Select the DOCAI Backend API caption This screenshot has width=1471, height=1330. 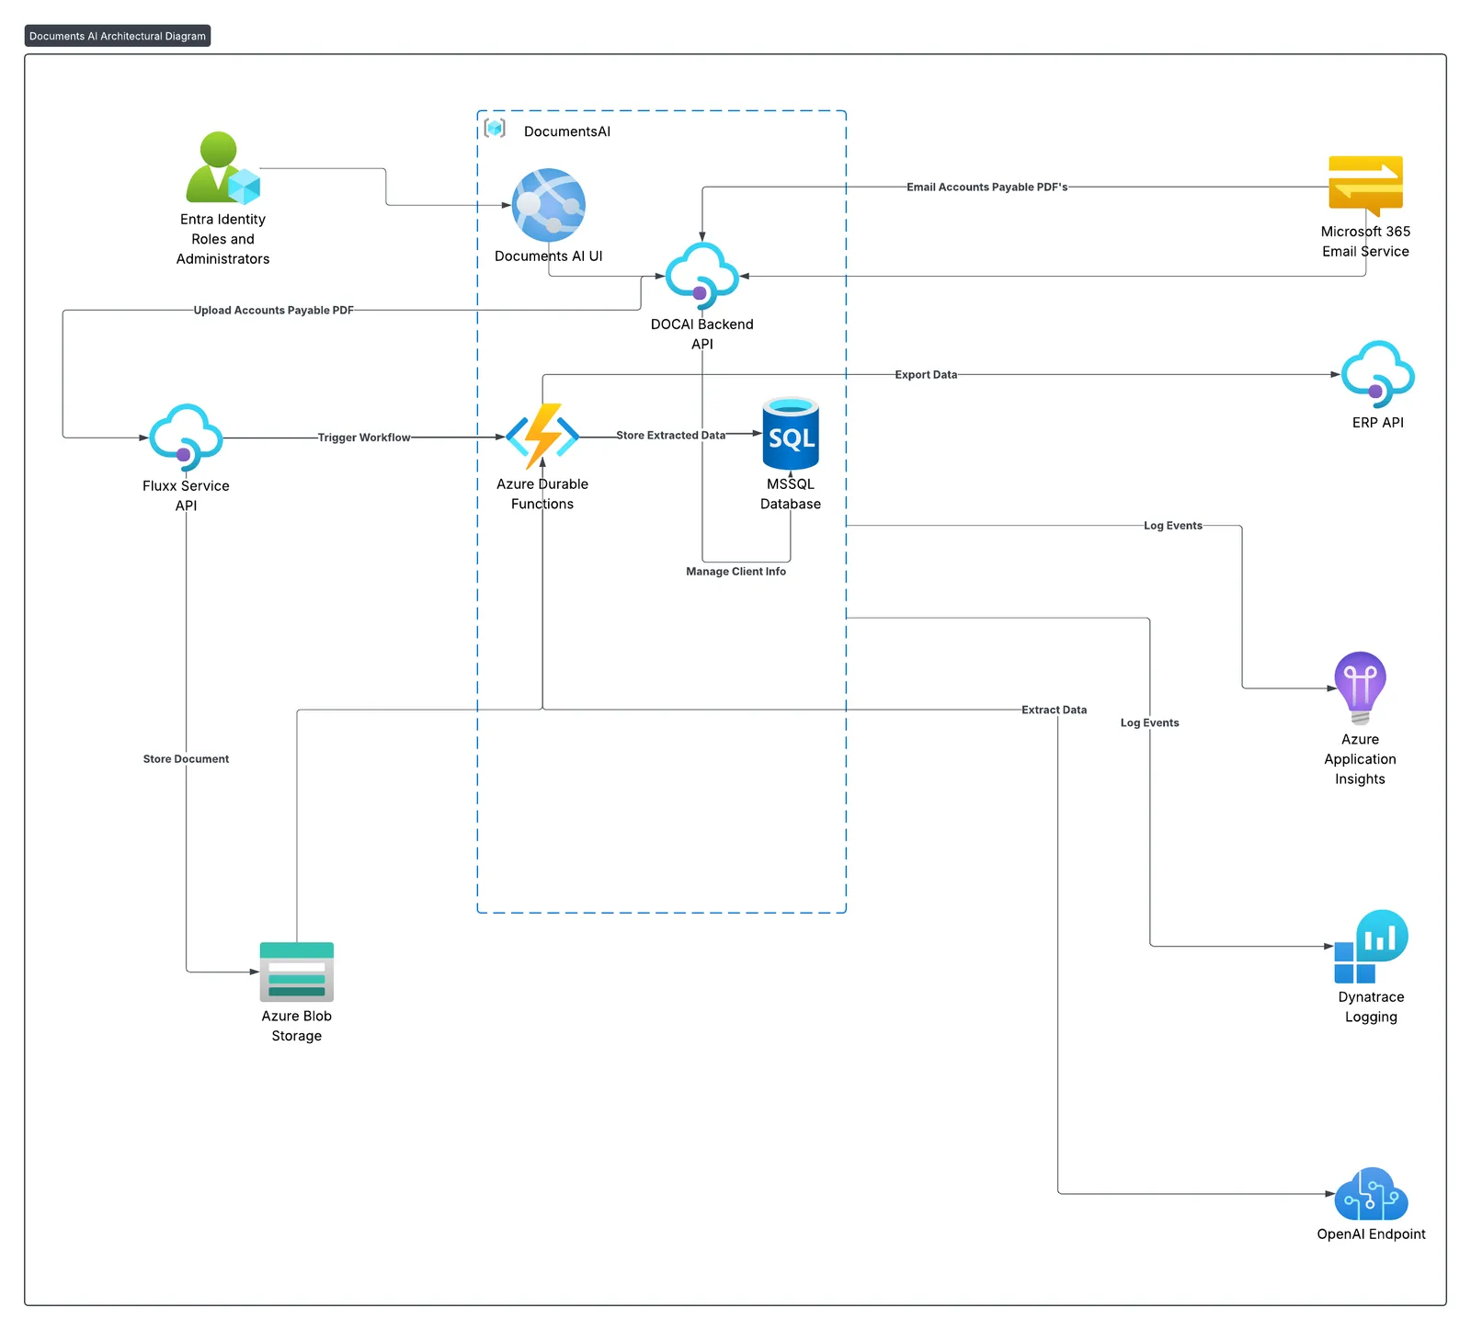click(702, 335)
